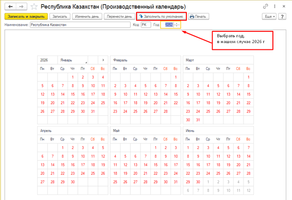The width and height of the screenshot is (292, 200).
Task: Click the Записать button
Action: [x=60, y=16]
